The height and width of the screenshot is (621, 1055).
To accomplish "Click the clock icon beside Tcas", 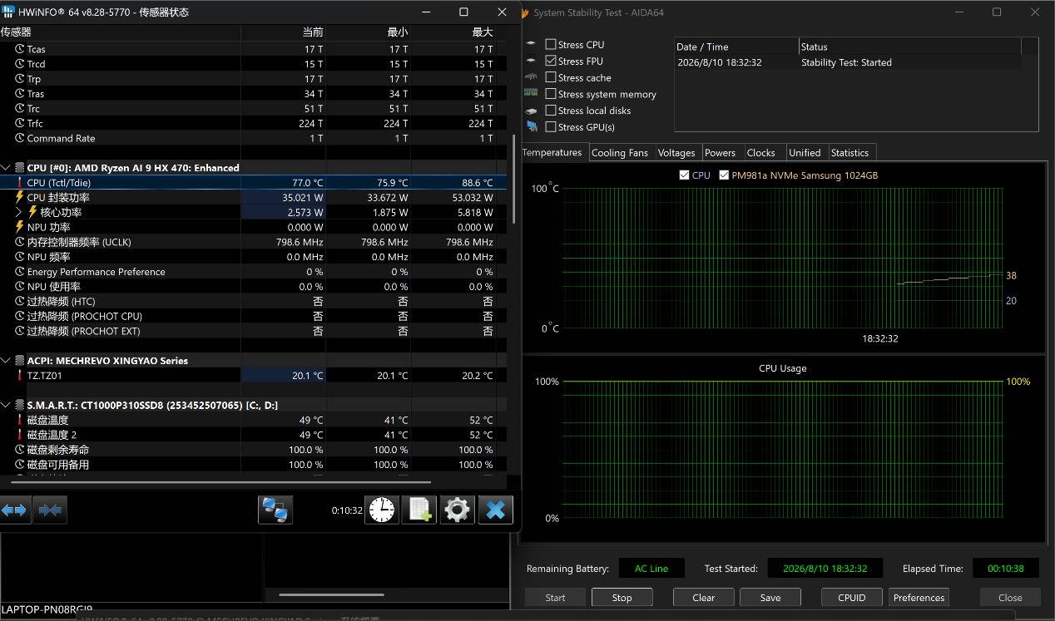I will tap(20, 49).
